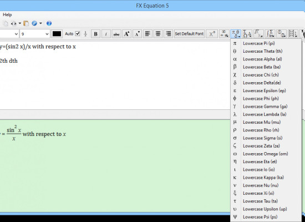
Task: Open the matrix brackets menu
Action: (x=293, y=34)
